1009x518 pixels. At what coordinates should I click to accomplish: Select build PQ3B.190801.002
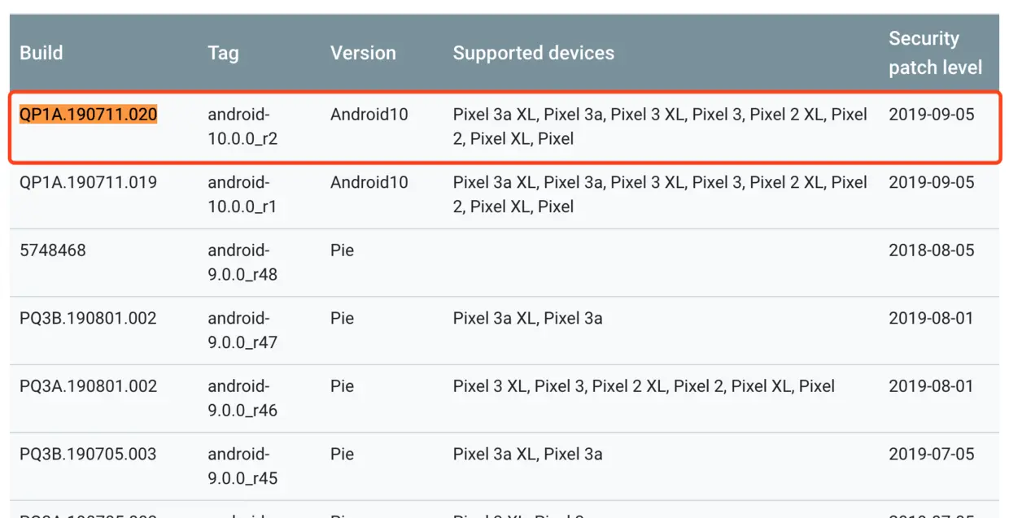click(88, 318)
